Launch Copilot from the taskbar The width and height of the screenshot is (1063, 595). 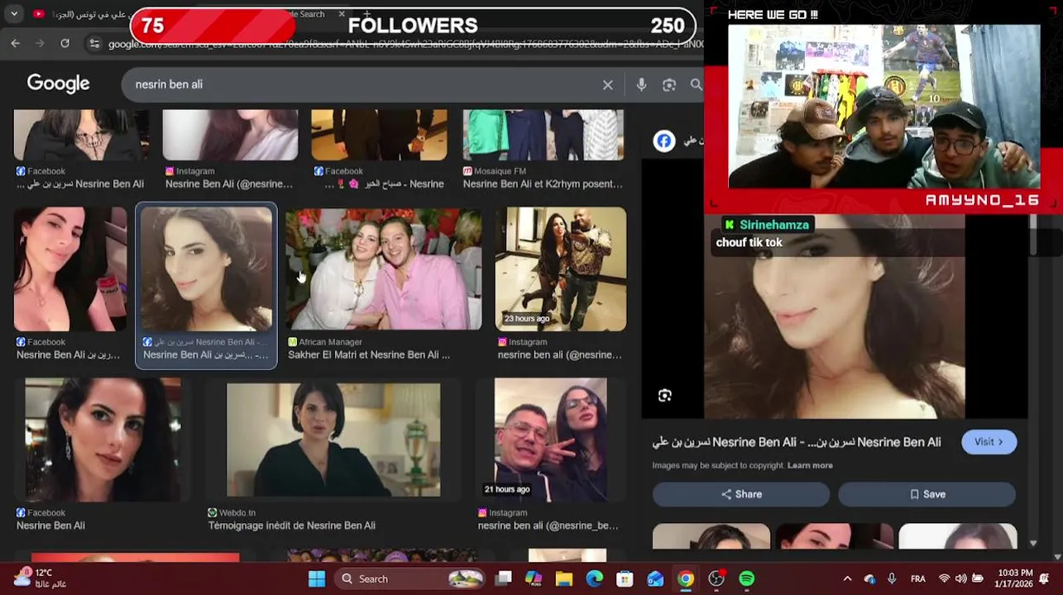[534, 578]
